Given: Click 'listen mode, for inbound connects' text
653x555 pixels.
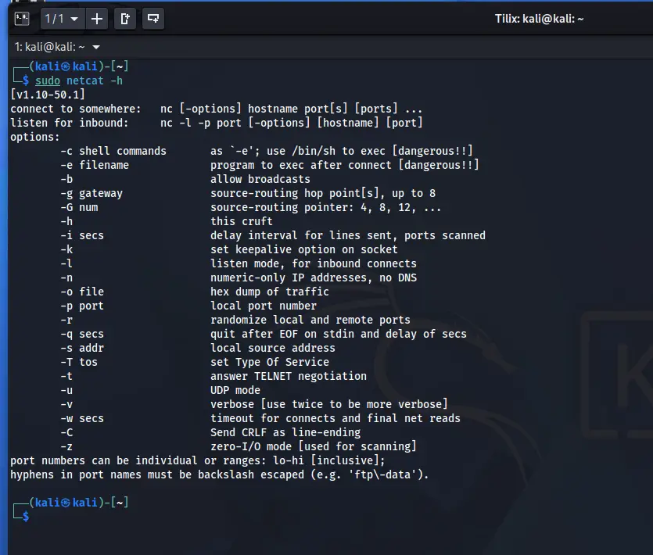Looking at the screenshot, I should pos(313,263).
